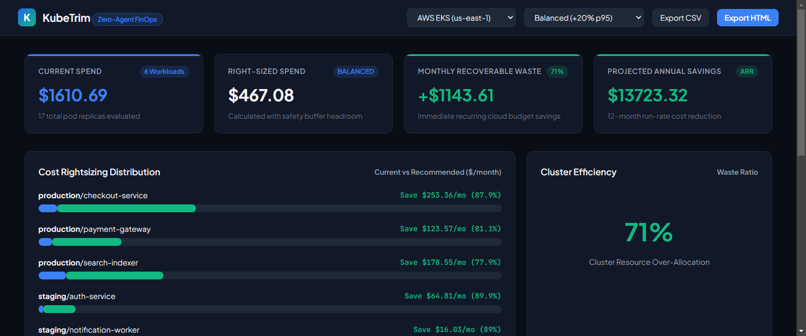Click the 17 total pod replicas evaluated text
Viewport: 806px width, 336px height.
coord(90,116)
